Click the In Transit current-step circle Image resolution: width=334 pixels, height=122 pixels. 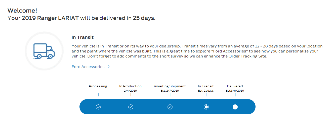point(206,107)
